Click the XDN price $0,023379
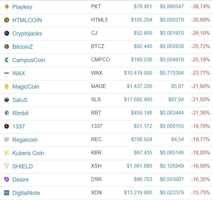Viewport: 213px width, 200px height. (x=172, y=193)
